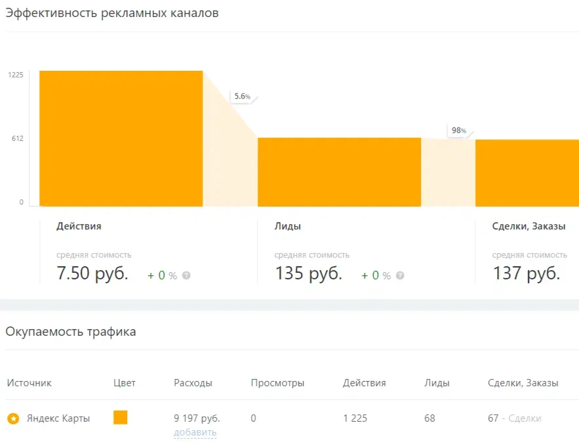Click the Действия funnel bar
The image size is (579, 444).
point(121,138)
